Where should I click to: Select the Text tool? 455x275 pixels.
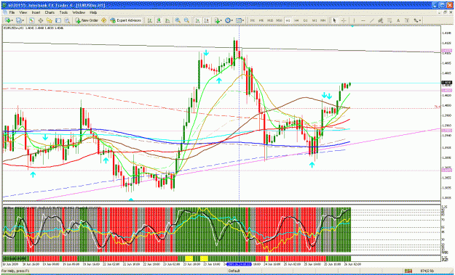[x=398, y=20]
